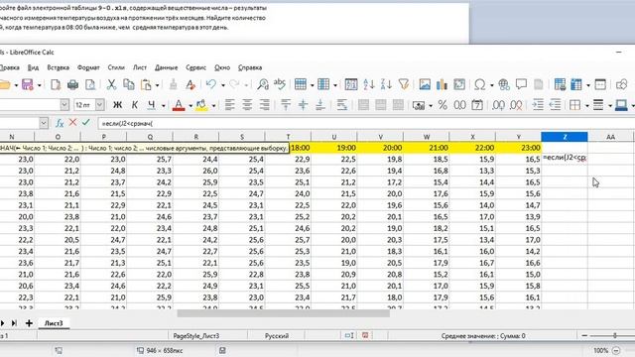
Task: Open the Вид menu
Action: tap(33, 67)
